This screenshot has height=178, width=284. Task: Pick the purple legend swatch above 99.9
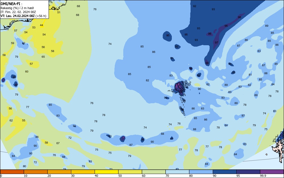click(x=272, y=172)
